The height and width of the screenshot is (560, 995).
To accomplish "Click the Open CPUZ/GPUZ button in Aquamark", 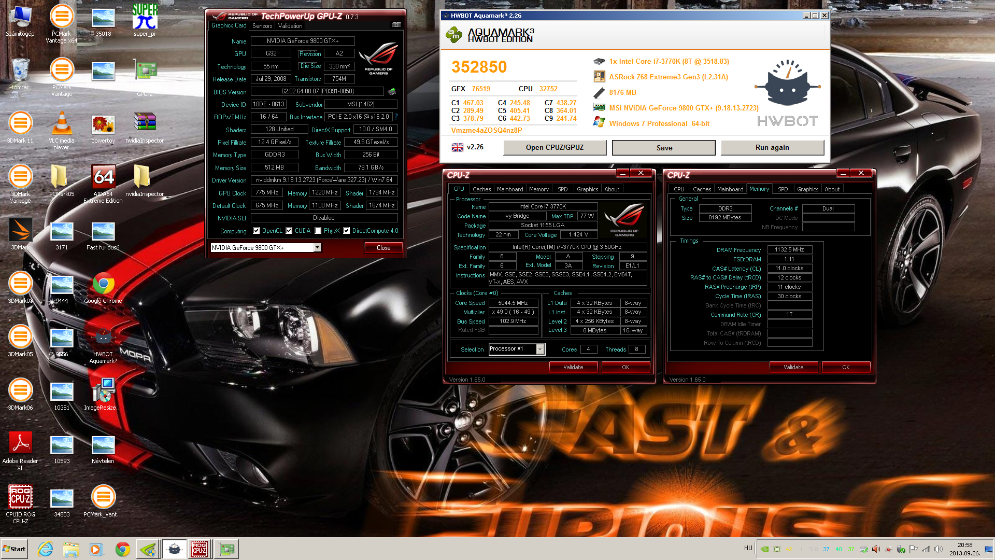I will click(555, 148).
